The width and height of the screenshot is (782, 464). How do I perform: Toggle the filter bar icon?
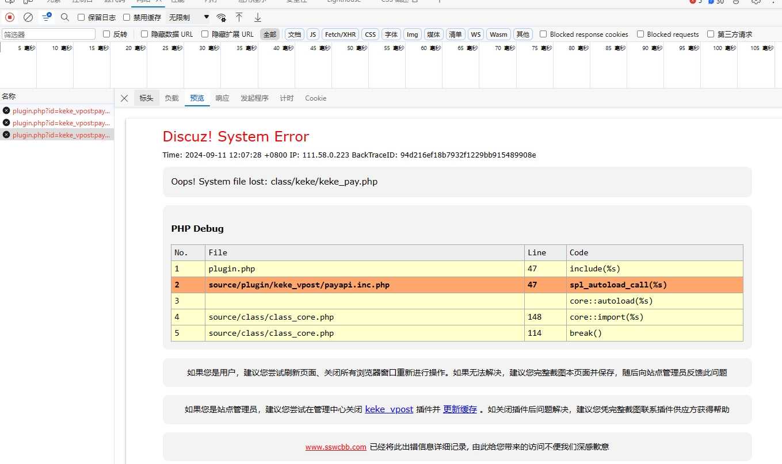coord(47,17)
